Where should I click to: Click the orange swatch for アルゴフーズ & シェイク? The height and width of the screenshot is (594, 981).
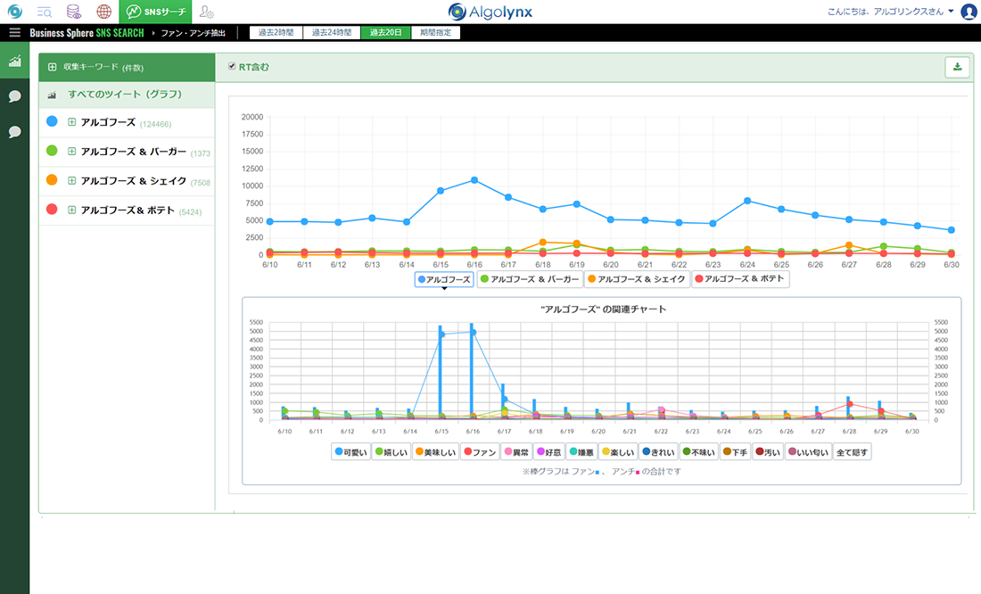click(x=52, y=180)
